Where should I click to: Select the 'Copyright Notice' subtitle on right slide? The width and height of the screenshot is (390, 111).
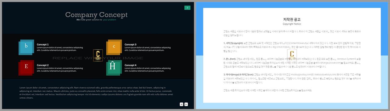[292, 24]
